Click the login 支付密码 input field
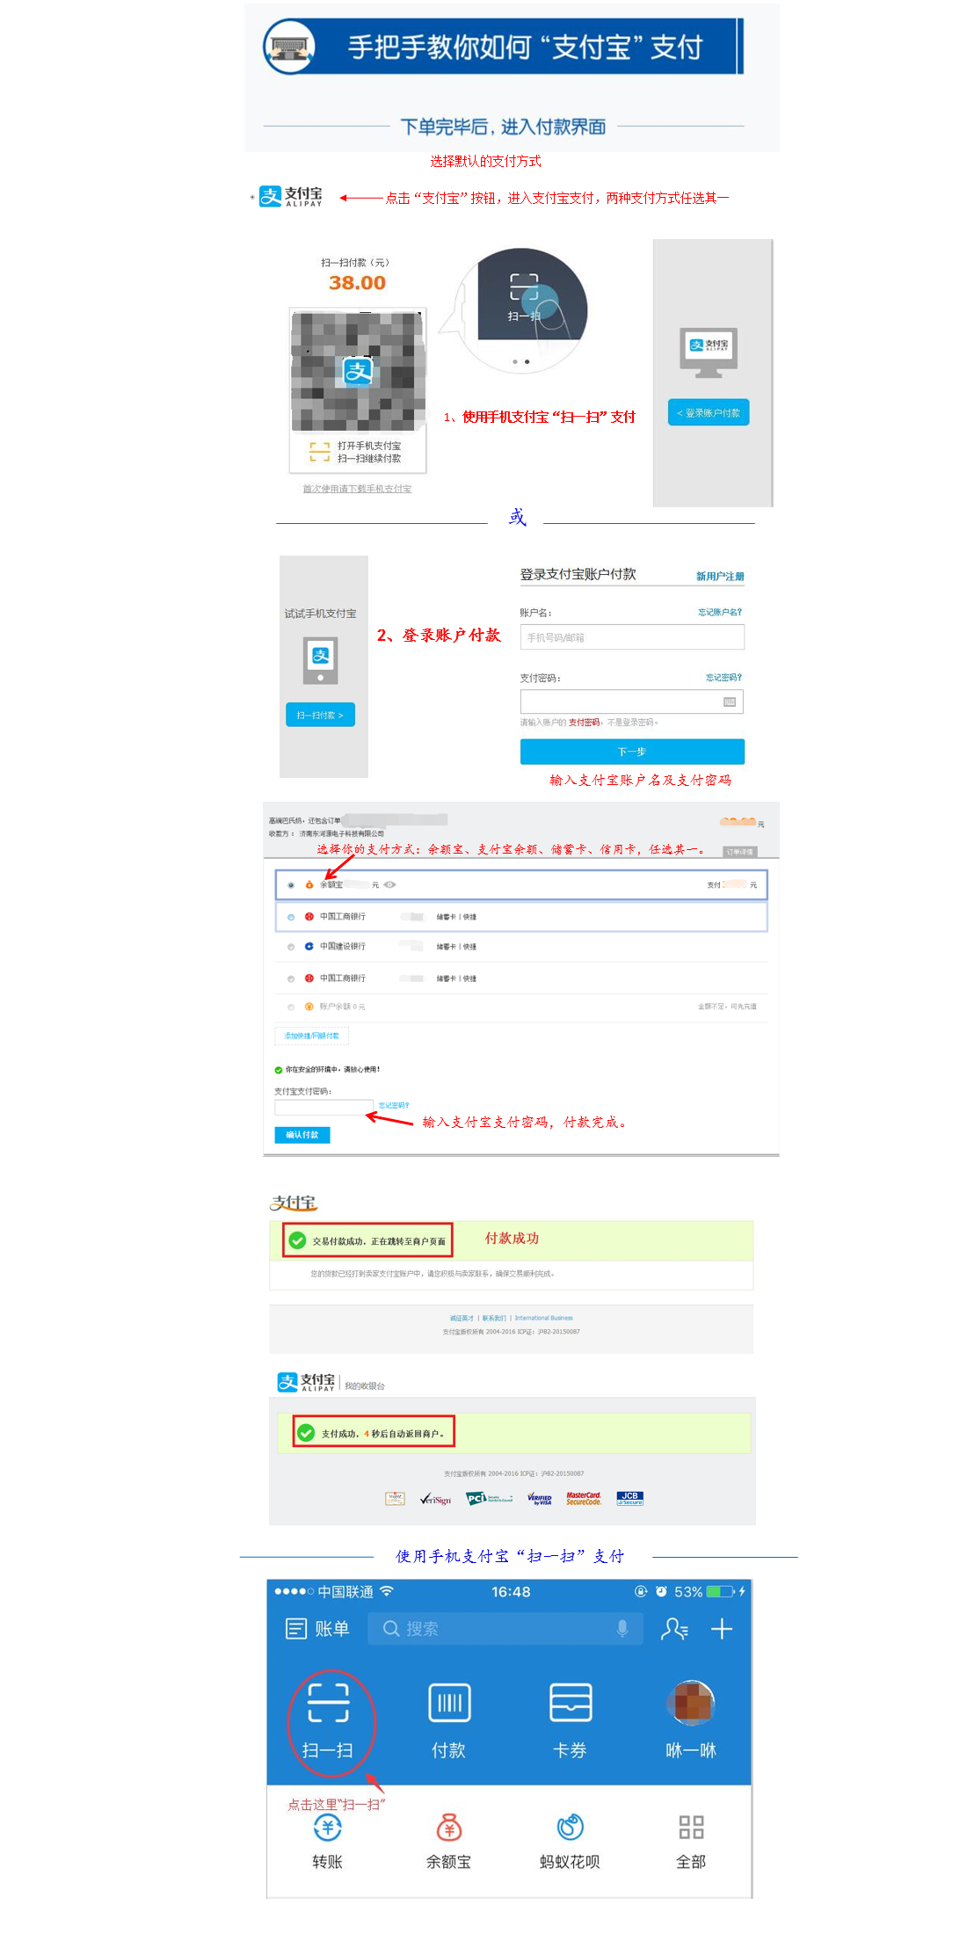Viewport: 967px width, 1934px height. (x=632, y=702)
